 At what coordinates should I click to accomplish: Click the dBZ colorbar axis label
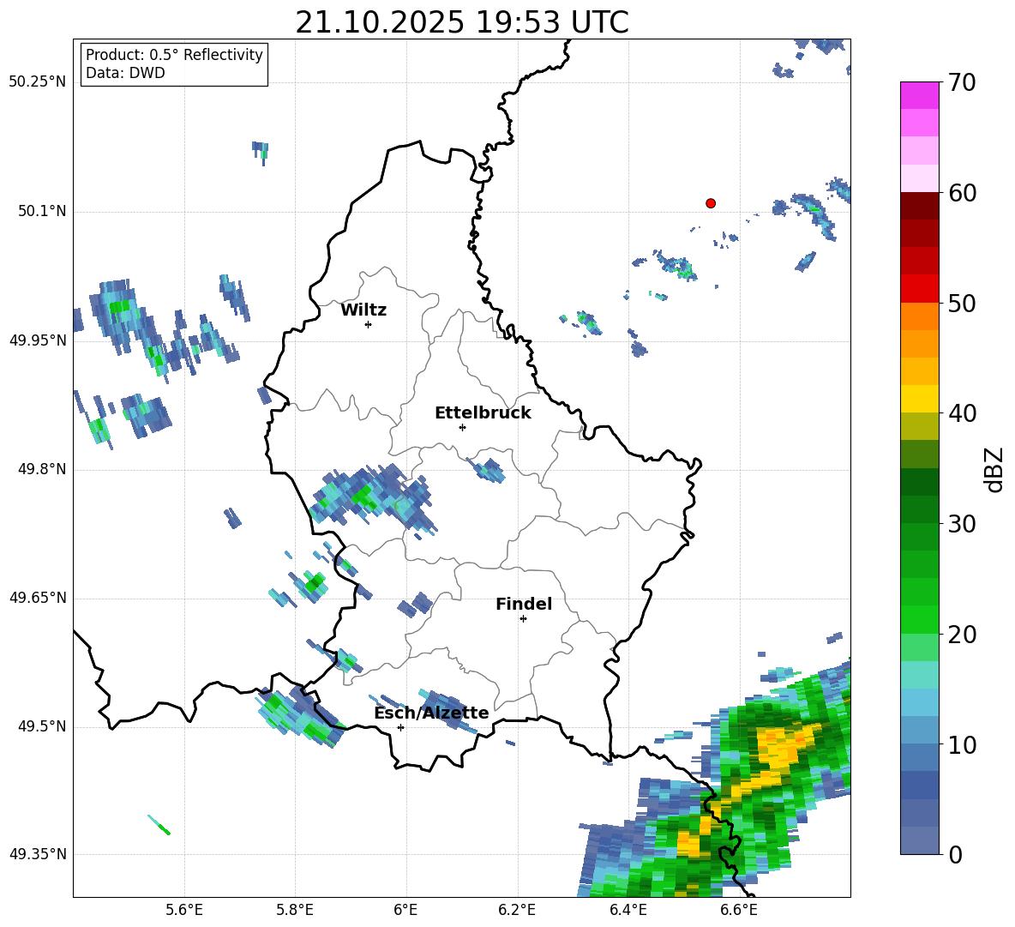click(994, 469)
